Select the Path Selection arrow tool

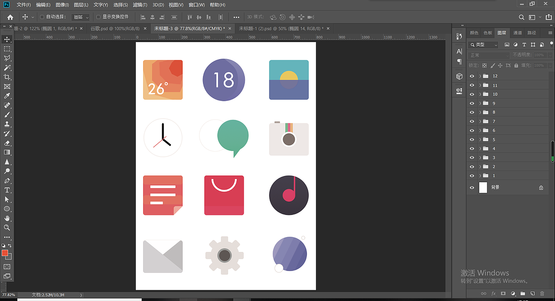pyautogui.click(x=7, y=199)
